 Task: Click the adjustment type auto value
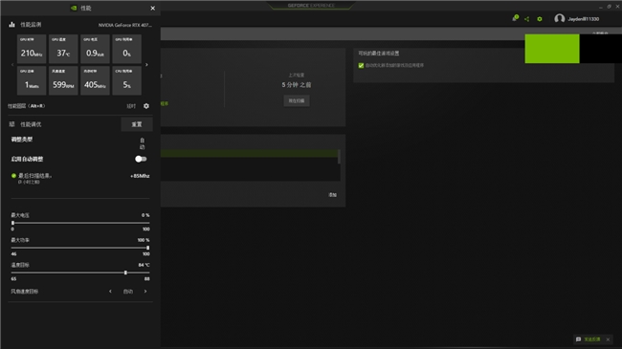tap(143, 143)
